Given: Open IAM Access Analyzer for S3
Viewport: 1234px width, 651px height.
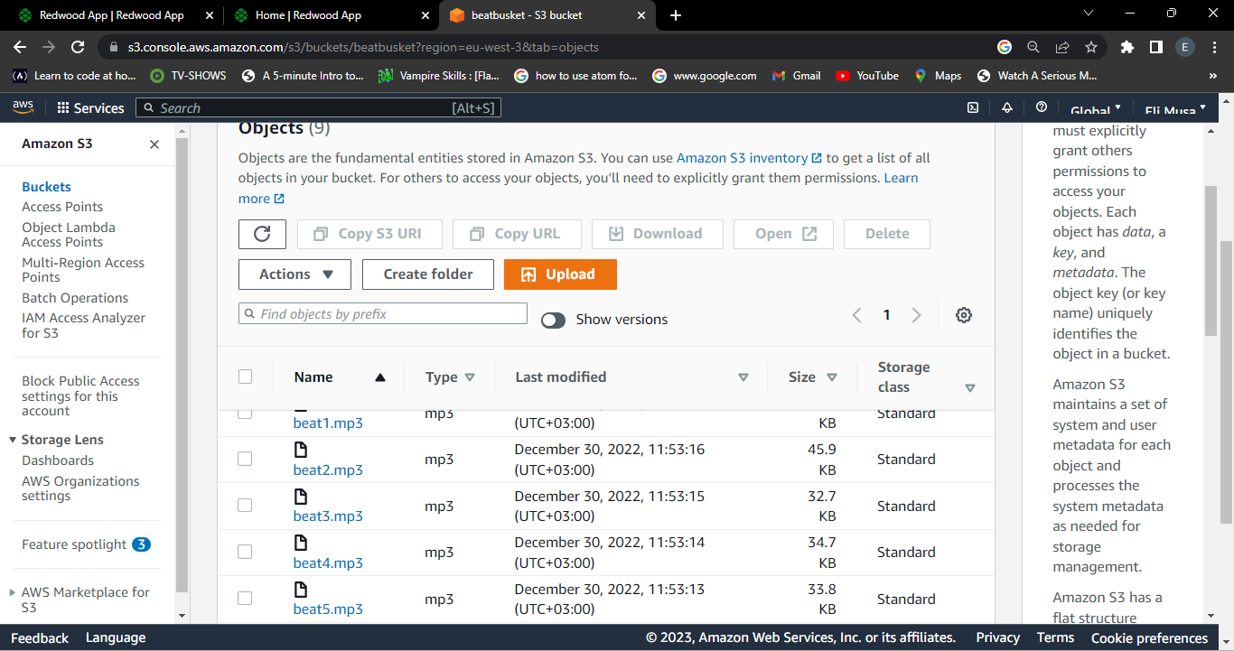Looking at the screenshot, I should click(83, 325).
